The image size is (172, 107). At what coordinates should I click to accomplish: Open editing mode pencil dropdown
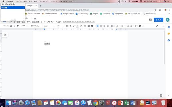[158, 26]
